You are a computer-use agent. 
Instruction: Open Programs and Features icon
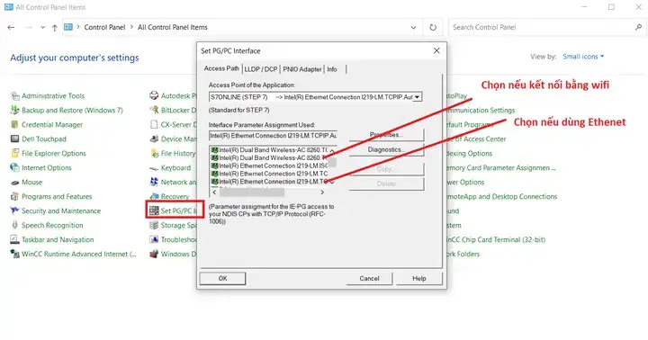click(15, 197)
